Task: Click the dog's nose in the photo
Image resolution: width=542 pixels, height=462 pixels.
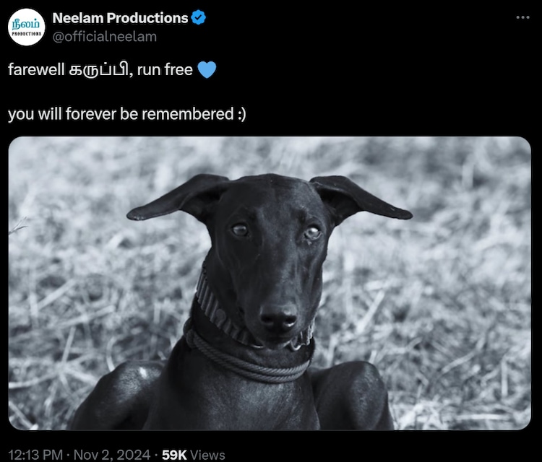Action: coord(279,317)
